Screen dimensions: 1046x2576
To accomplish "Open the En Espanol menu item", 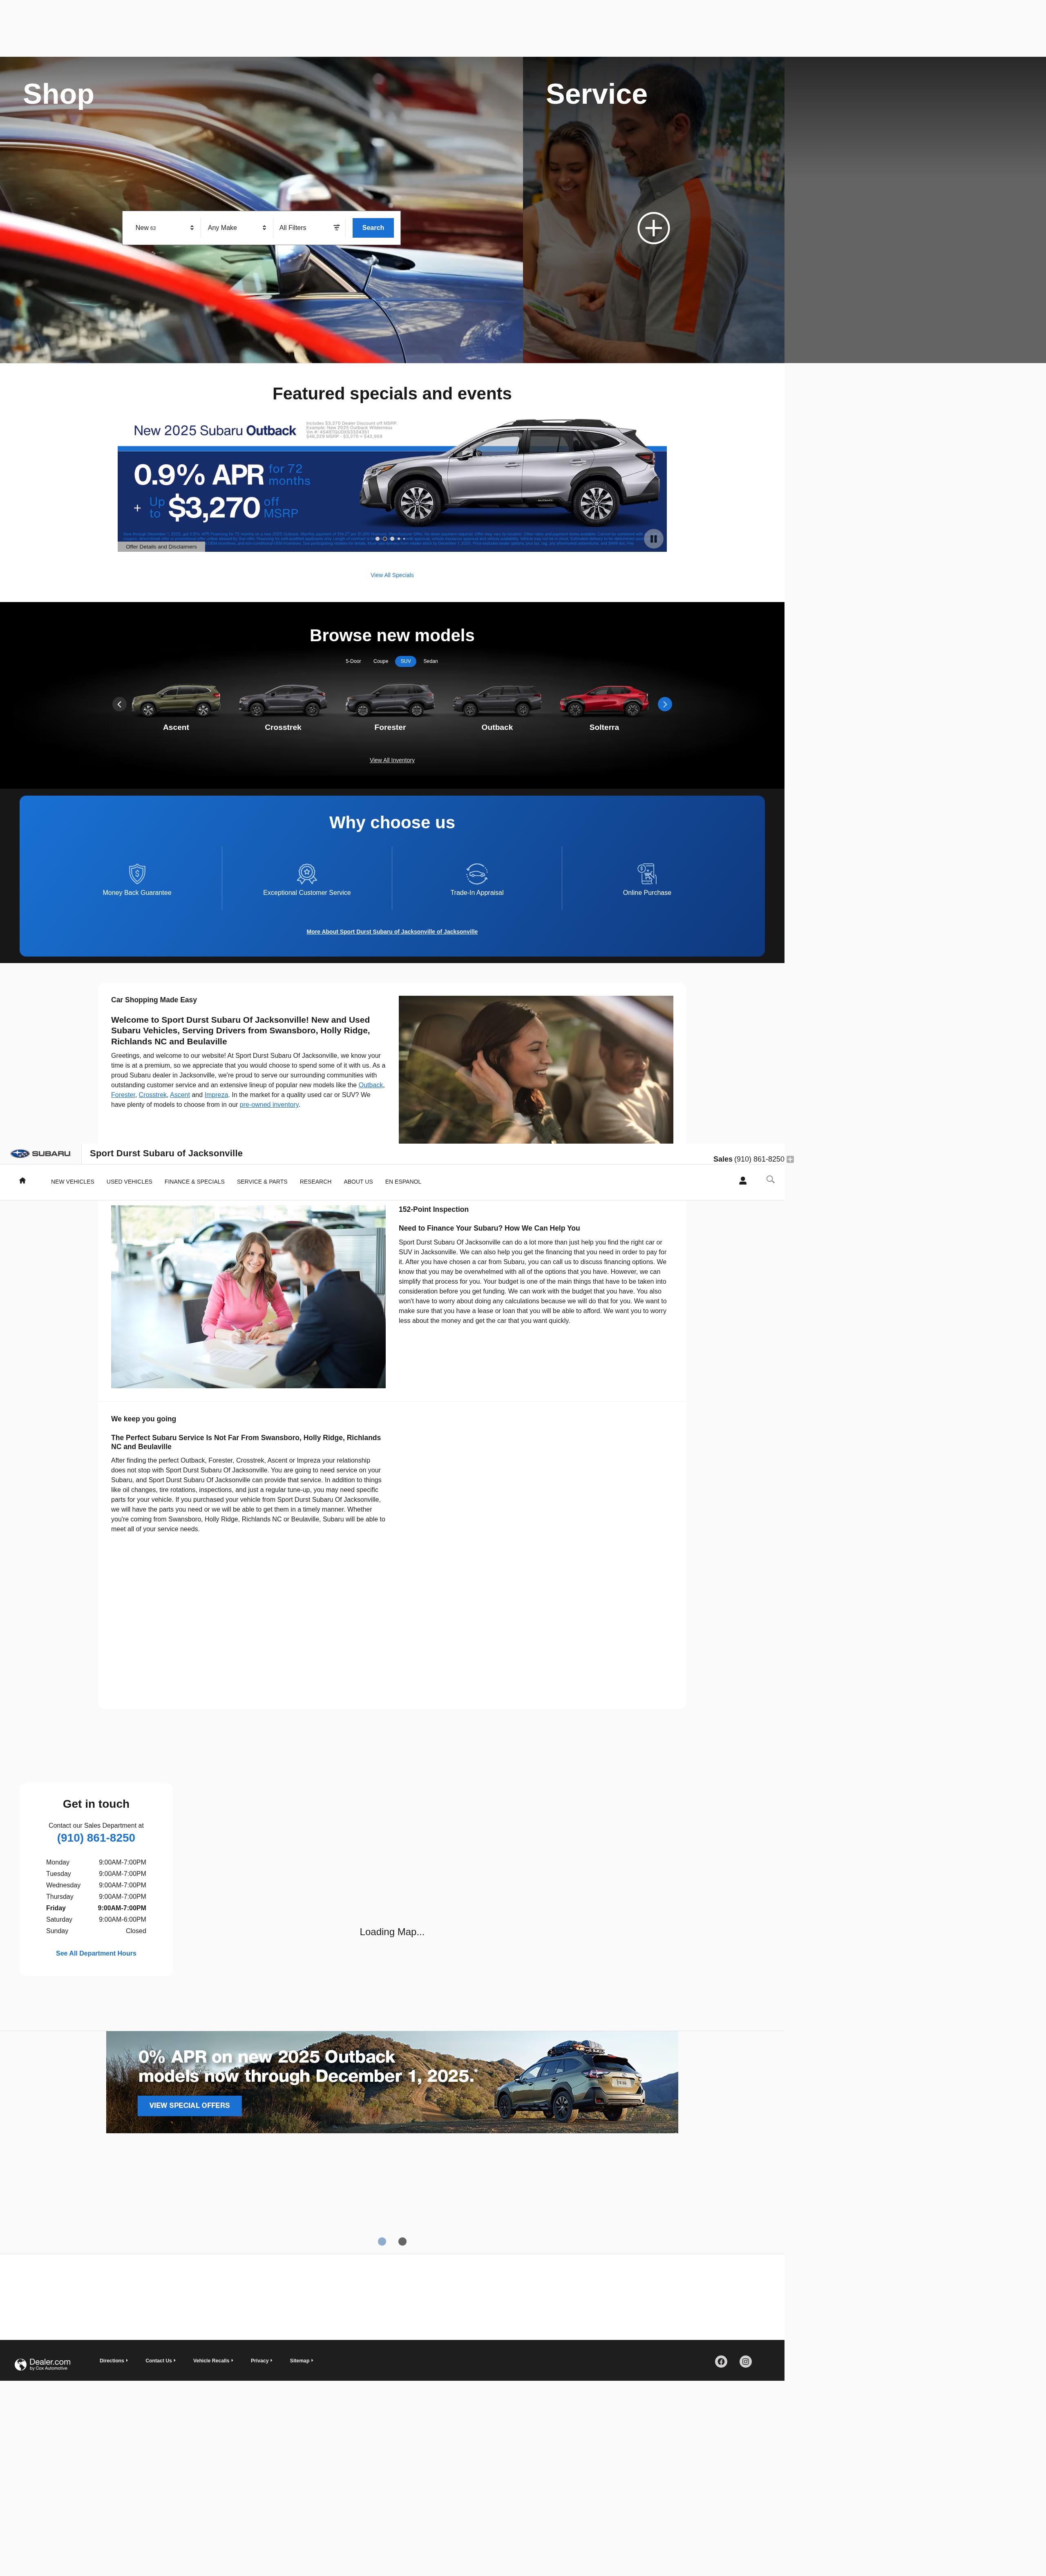I will click(403, 1181).
